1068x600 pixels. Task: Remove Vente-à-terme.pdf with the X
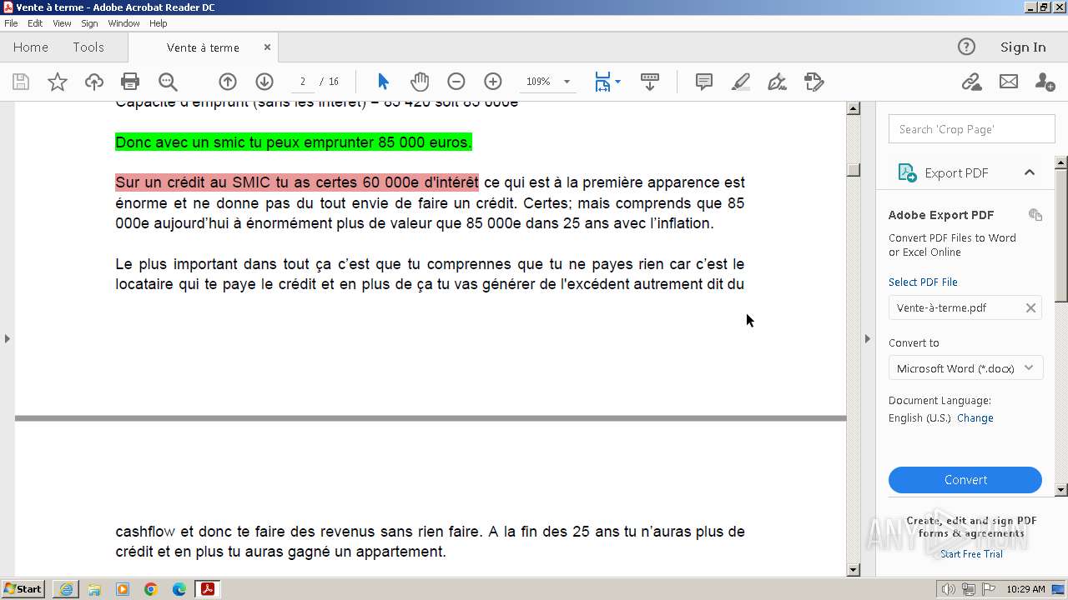1030,307
